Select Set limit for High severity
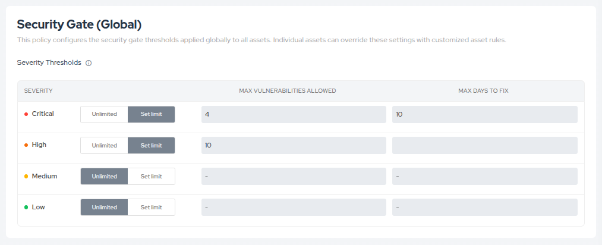Image resolution: width=602 pixels, height=245 pixels. 151,145
